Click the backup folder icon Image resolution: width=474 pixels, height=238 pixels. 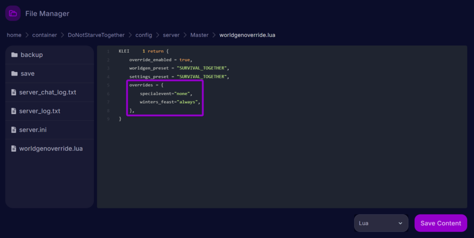click(x=14, y=55)
